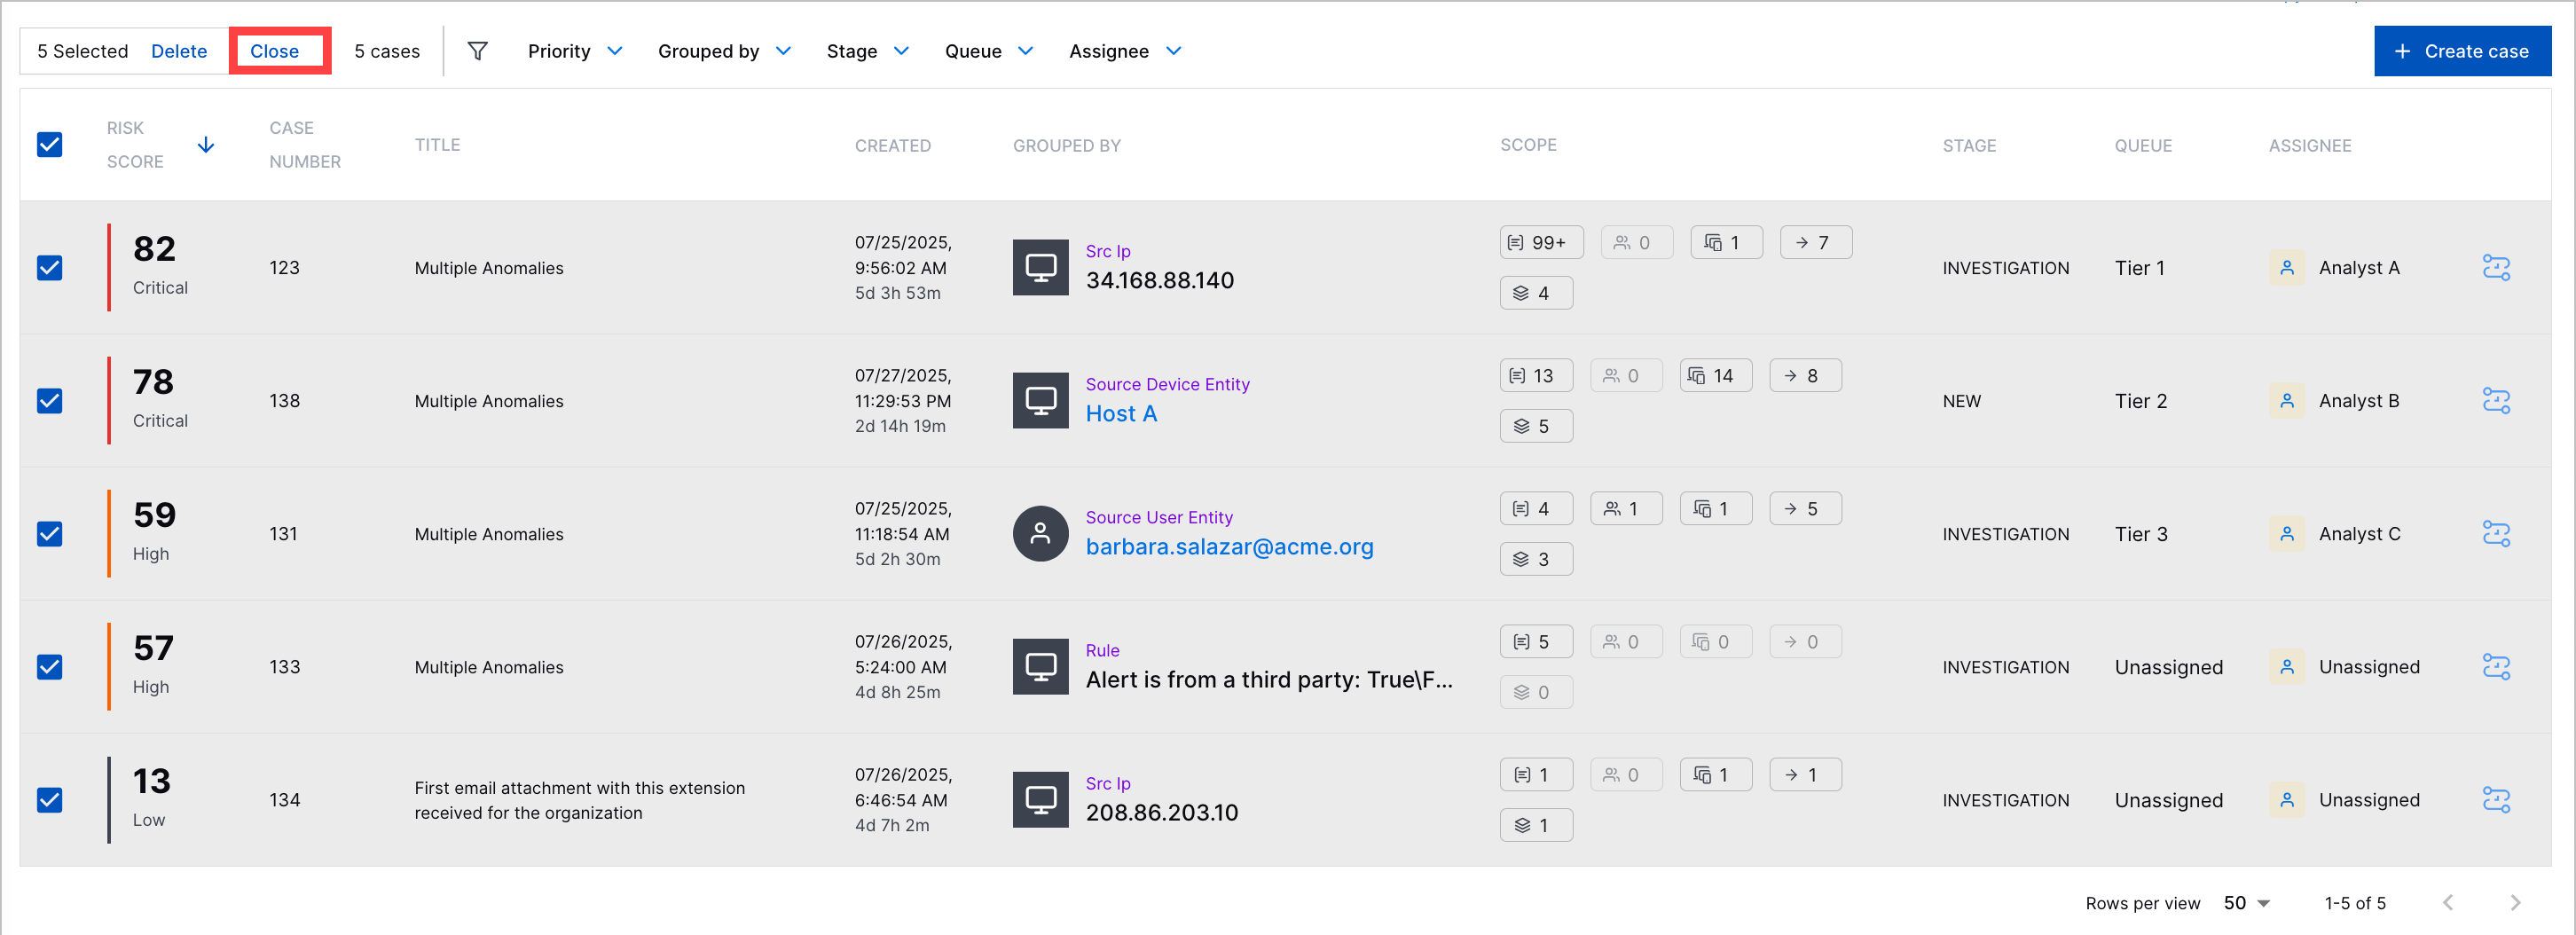
Task: Uncheck the case 131 checkbox
Action: 50,534
